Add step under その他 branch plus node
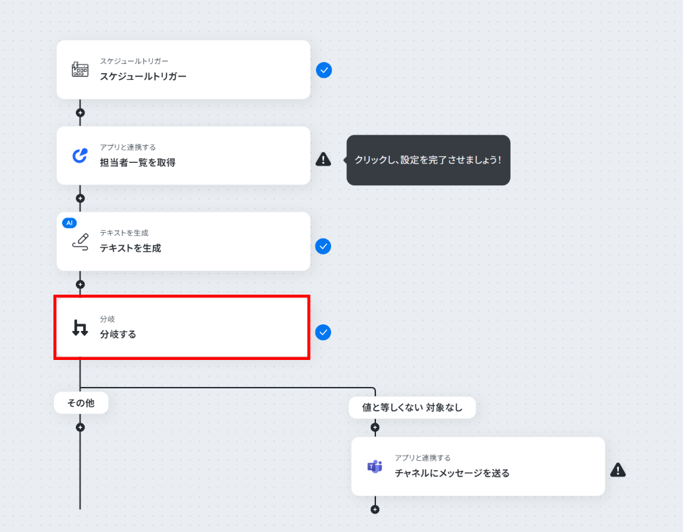This screenshot has width=684, height=532. [80, 427]
